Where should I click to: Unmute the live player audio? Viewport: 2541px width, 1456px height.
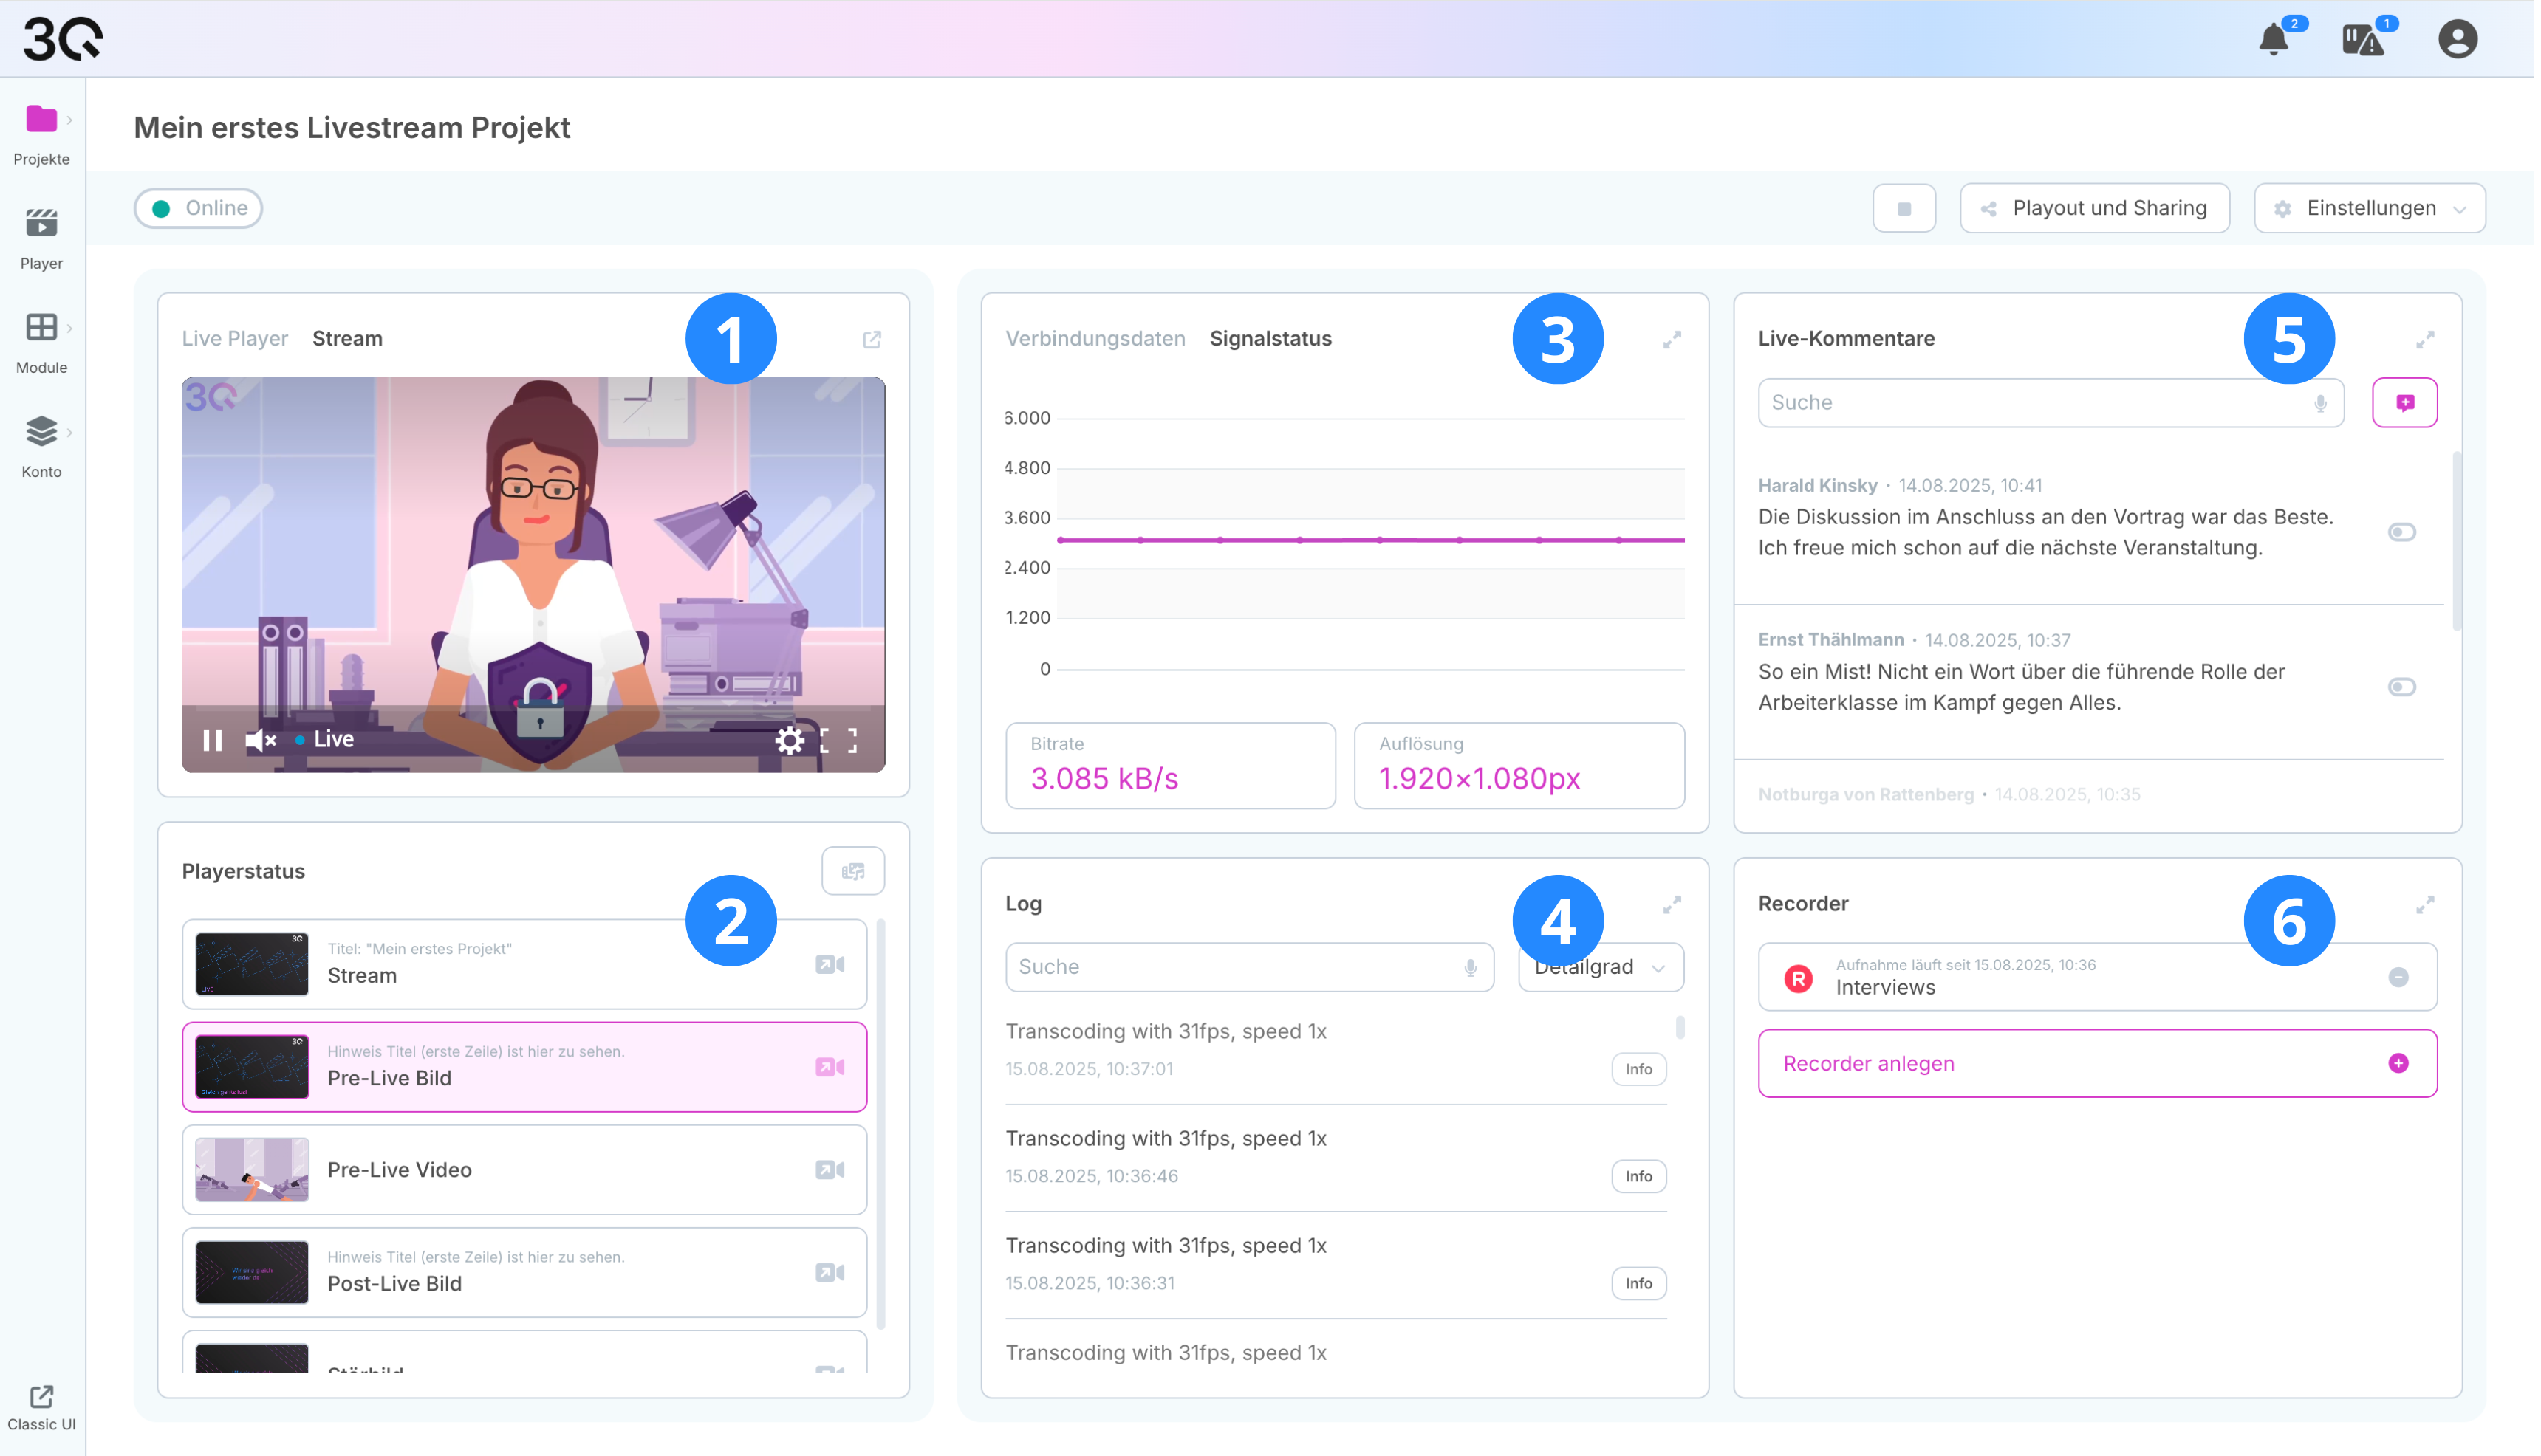coord(260,741)
